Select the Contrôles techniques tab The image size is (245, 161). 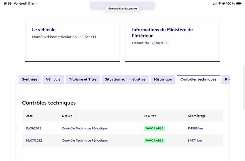[198, 79]
